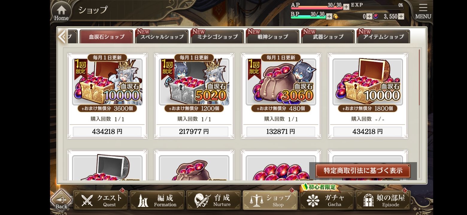Switch to スペシャルショップ tab
This screenshot has height=215, width=467.
[162, 37]
